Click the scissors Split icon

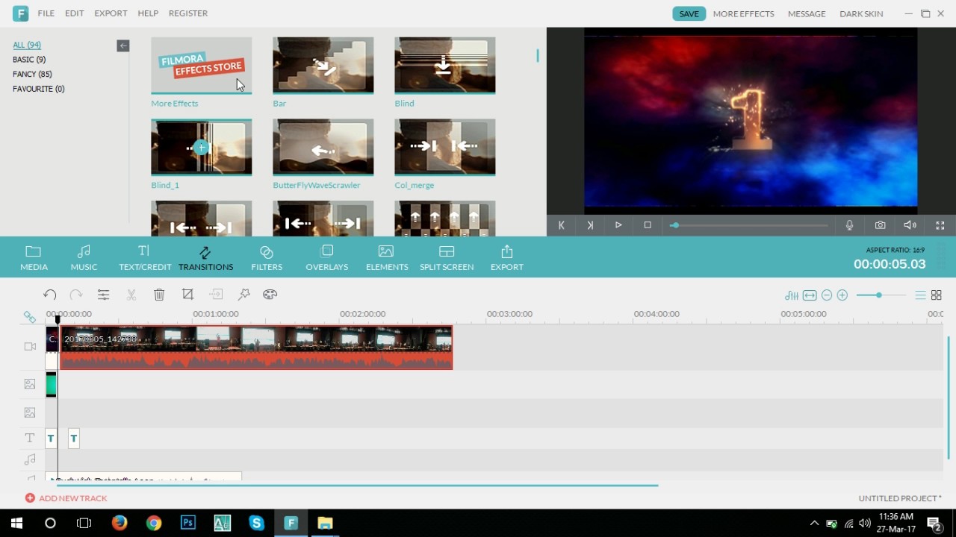point(131,295)
